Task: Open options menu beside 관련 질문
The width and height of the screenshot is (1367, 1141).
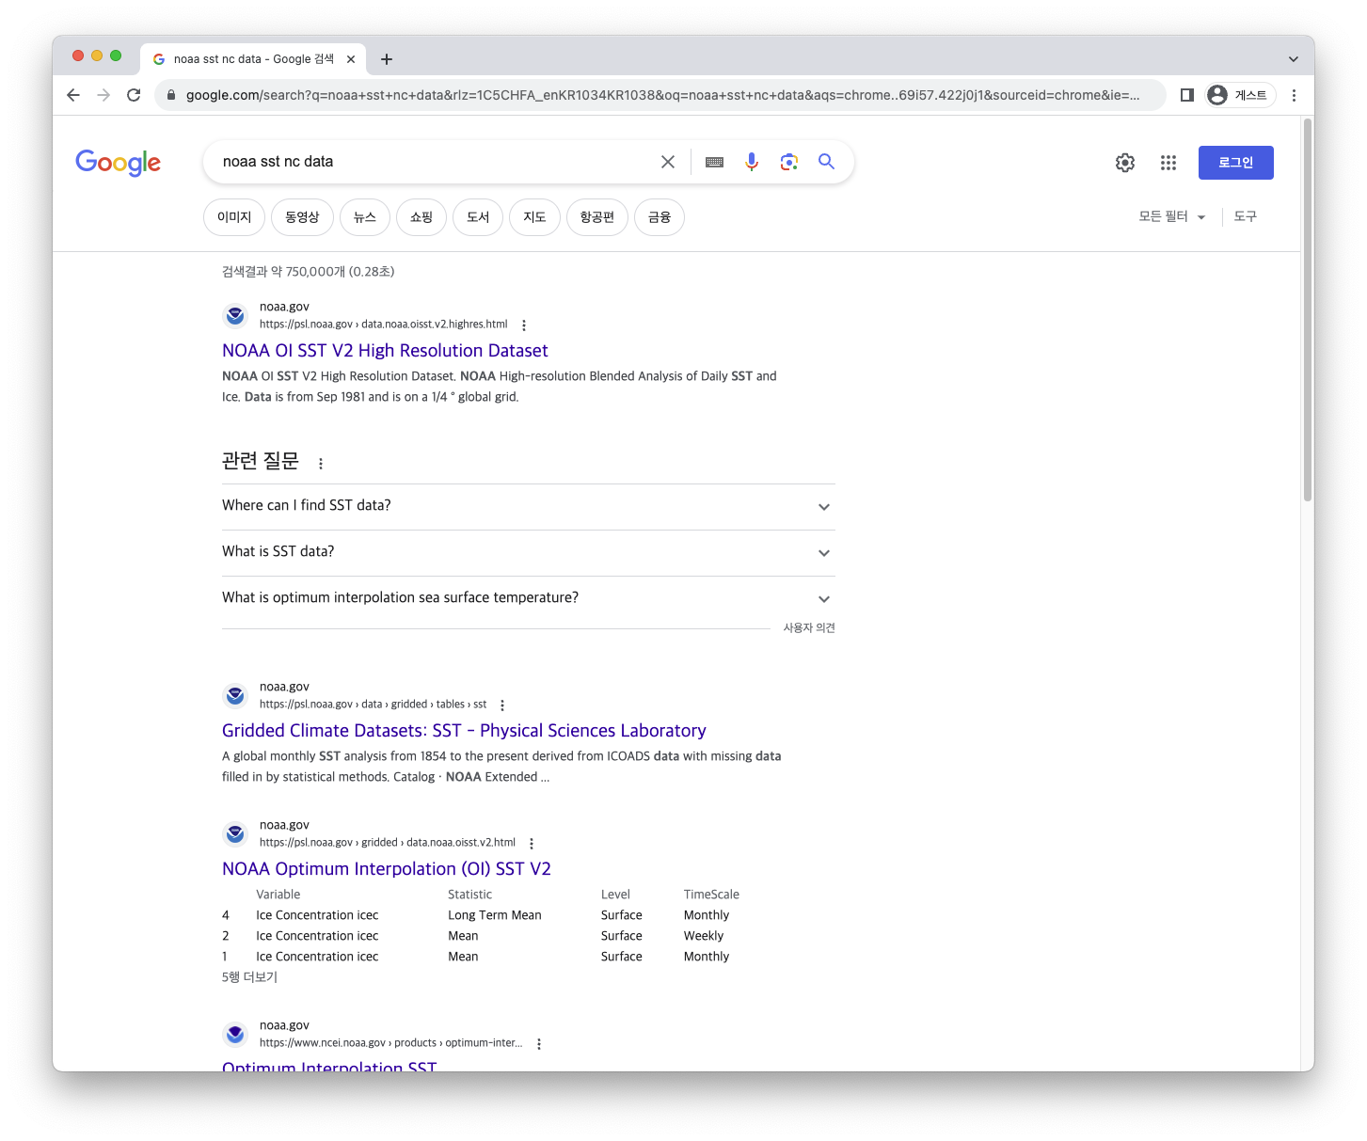Action: 321,464
